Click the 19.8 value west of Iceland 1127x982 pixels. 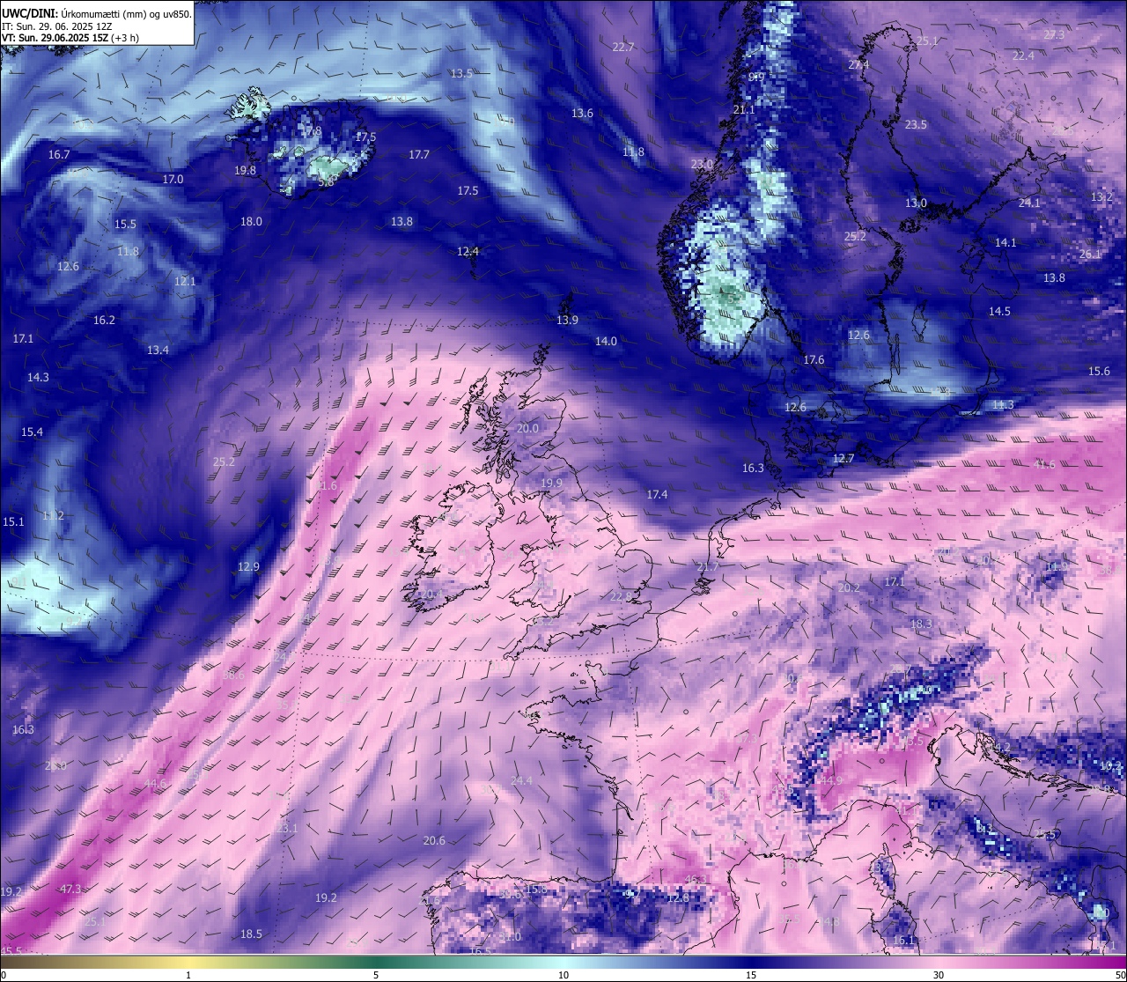pos(245,171)
